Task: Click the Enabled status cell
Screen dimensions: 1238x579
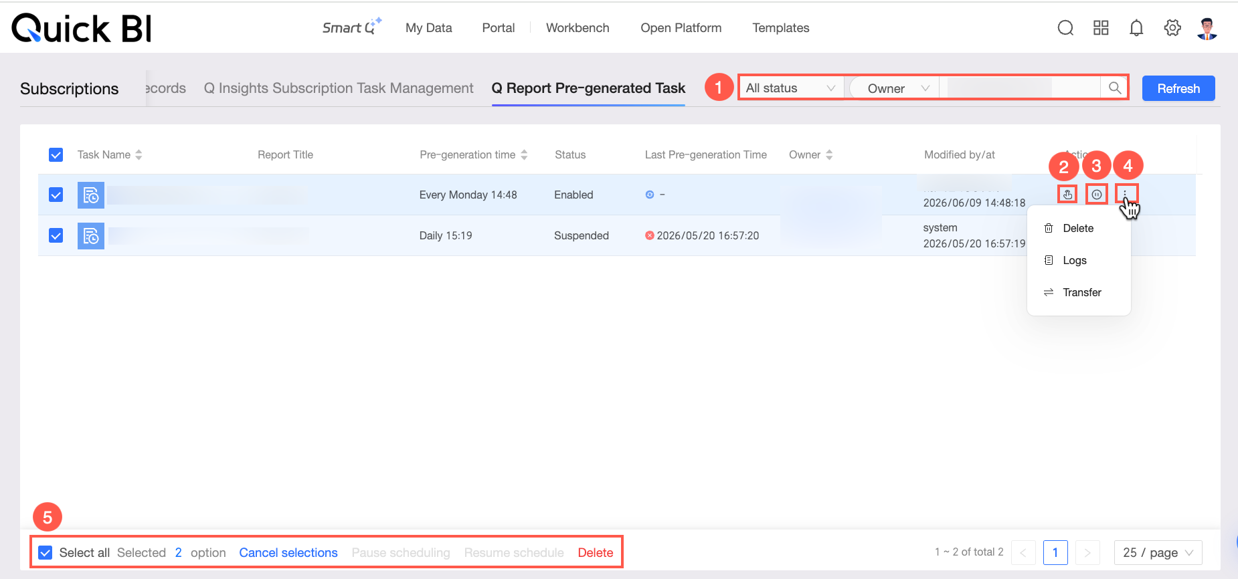Action: [x=573, y=195]
